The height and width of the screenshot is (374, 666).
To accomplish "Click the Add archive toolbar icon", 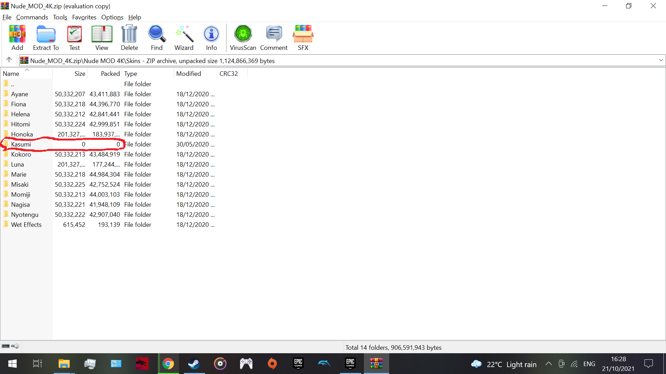I will [x=17, y=38].
